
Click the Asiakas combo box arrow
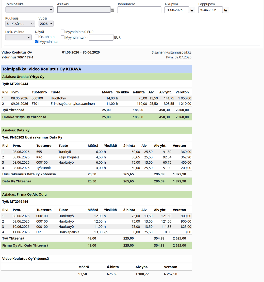[112, 10]
